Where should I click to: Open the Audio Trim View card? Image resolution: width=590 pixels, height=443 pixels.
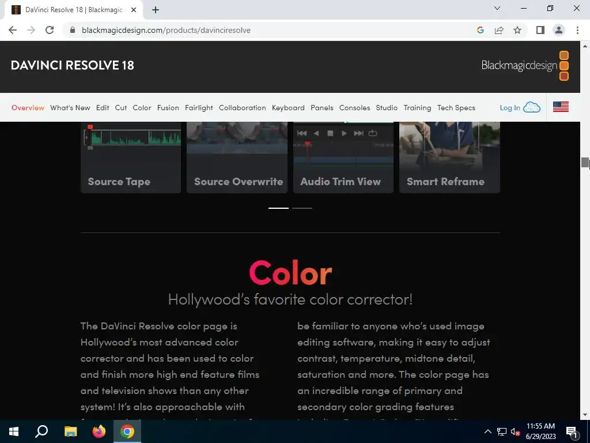pyautogui.click(x=343, y=157)
